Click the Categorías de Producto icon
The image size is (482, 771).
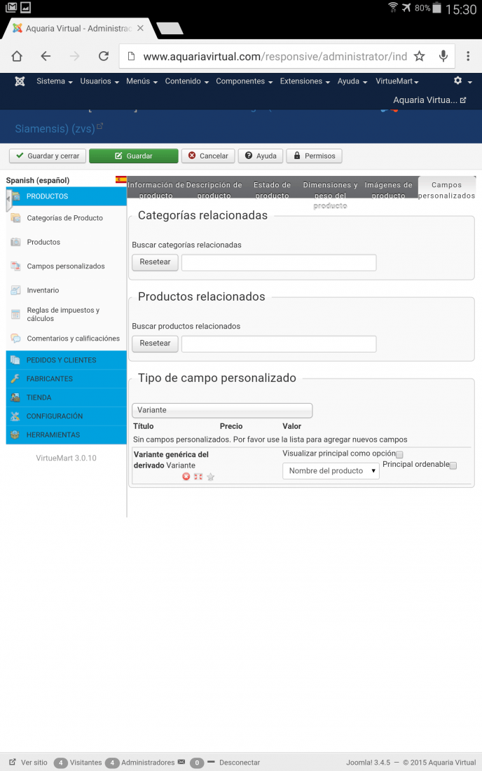tap(15, 218)
